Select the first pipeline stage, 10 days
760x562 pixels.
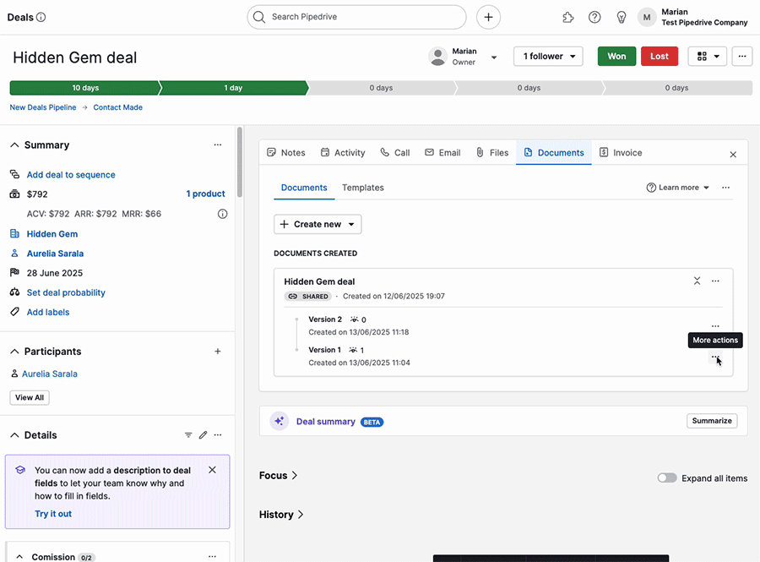point(85,88)
